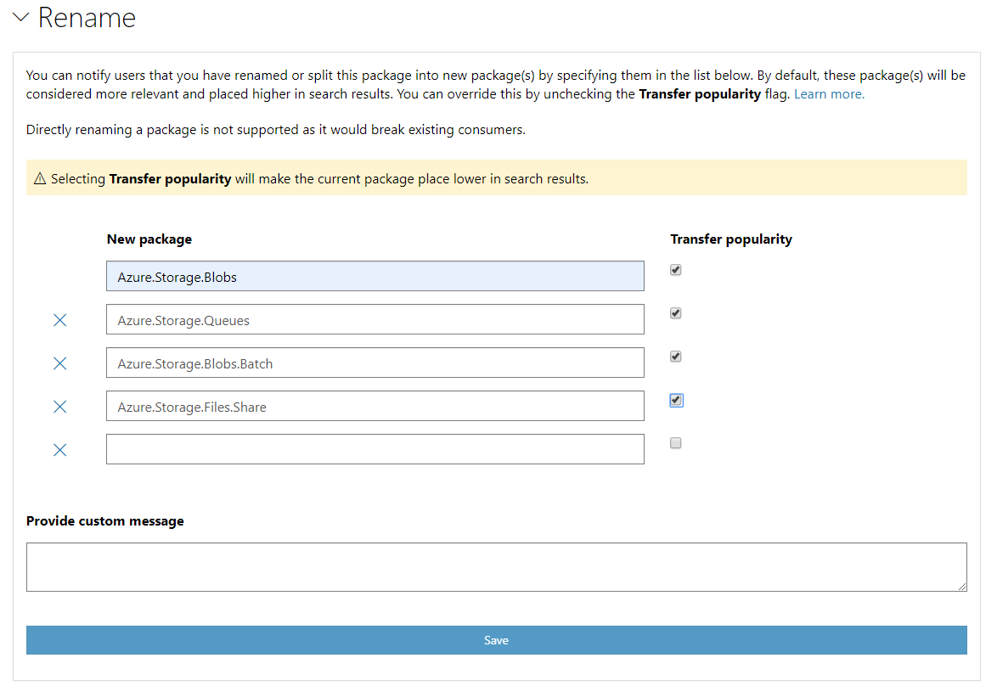This screenshot has height=697, width=997.
Task: Check Transfer popularity for the empty row
Action: (x=675, y=443)
